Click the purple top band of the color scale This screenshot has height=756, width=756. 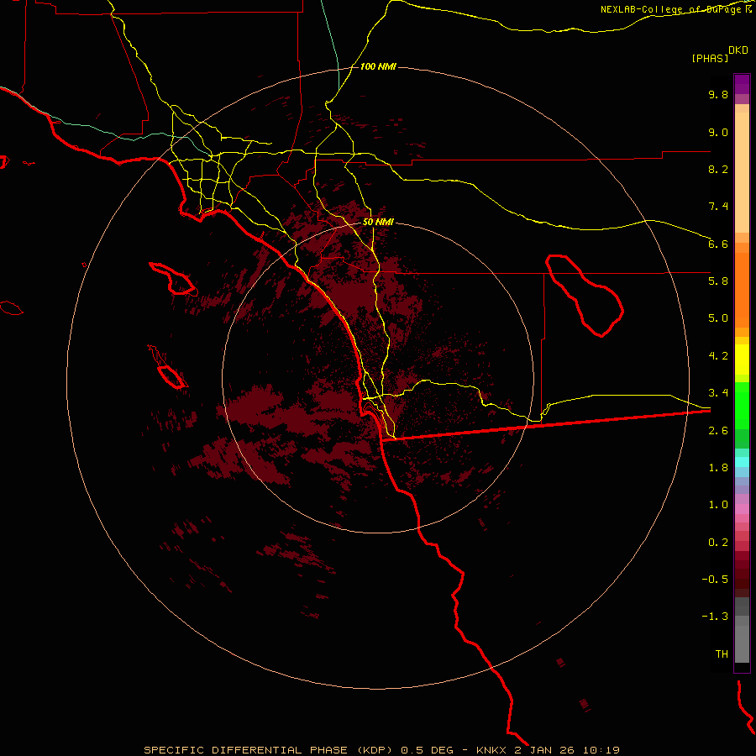(742, 84)
